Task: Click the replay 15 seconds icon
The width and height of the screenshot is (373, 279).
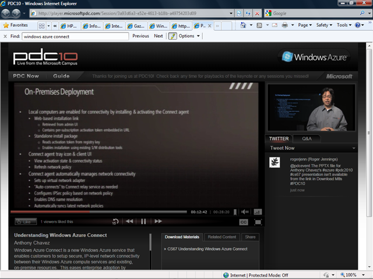Action: click(x=115, y=221)
